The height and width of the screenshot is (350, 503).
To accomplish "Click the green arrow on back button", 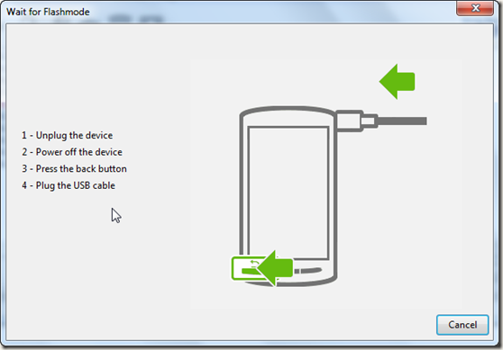I will coord(275,268).
